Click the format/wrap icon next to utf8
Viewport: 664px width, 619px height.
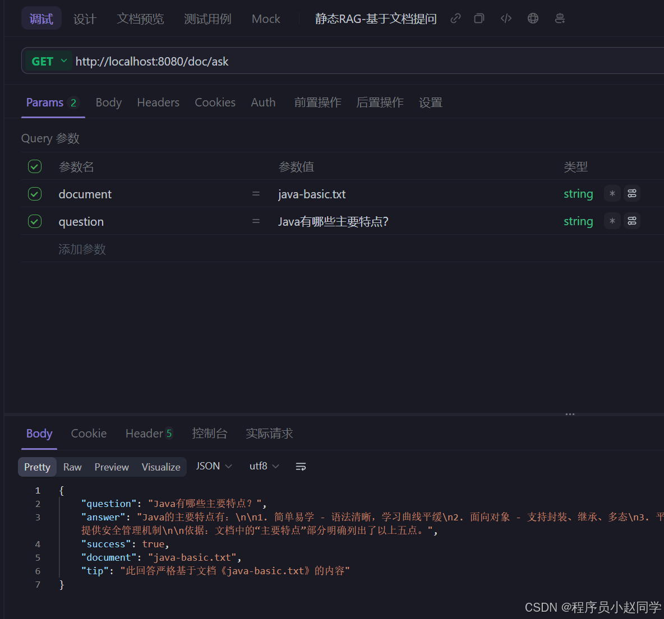pyautogui.click(x=301, y=466)
